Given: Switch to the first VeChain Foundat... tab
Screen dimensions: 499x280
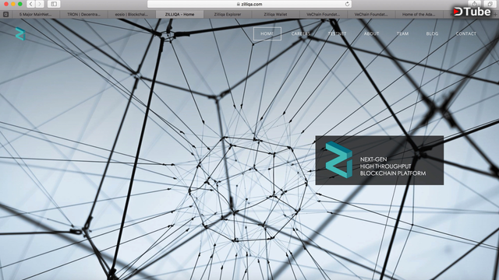Looking at the screenshot, I should click(323, 14).
